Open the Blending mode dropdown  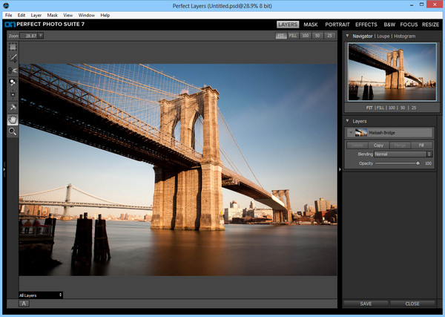(403, 154)
